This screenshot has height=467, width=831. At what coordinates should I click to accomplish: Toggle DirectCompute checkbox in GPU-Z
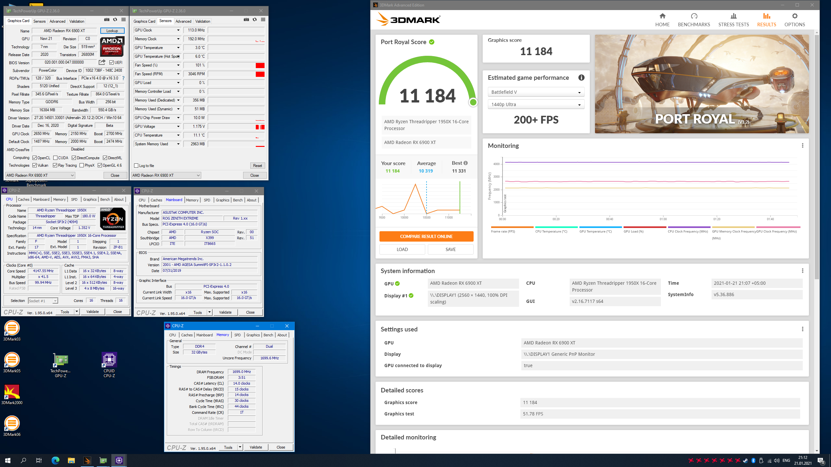coord(74,158)
